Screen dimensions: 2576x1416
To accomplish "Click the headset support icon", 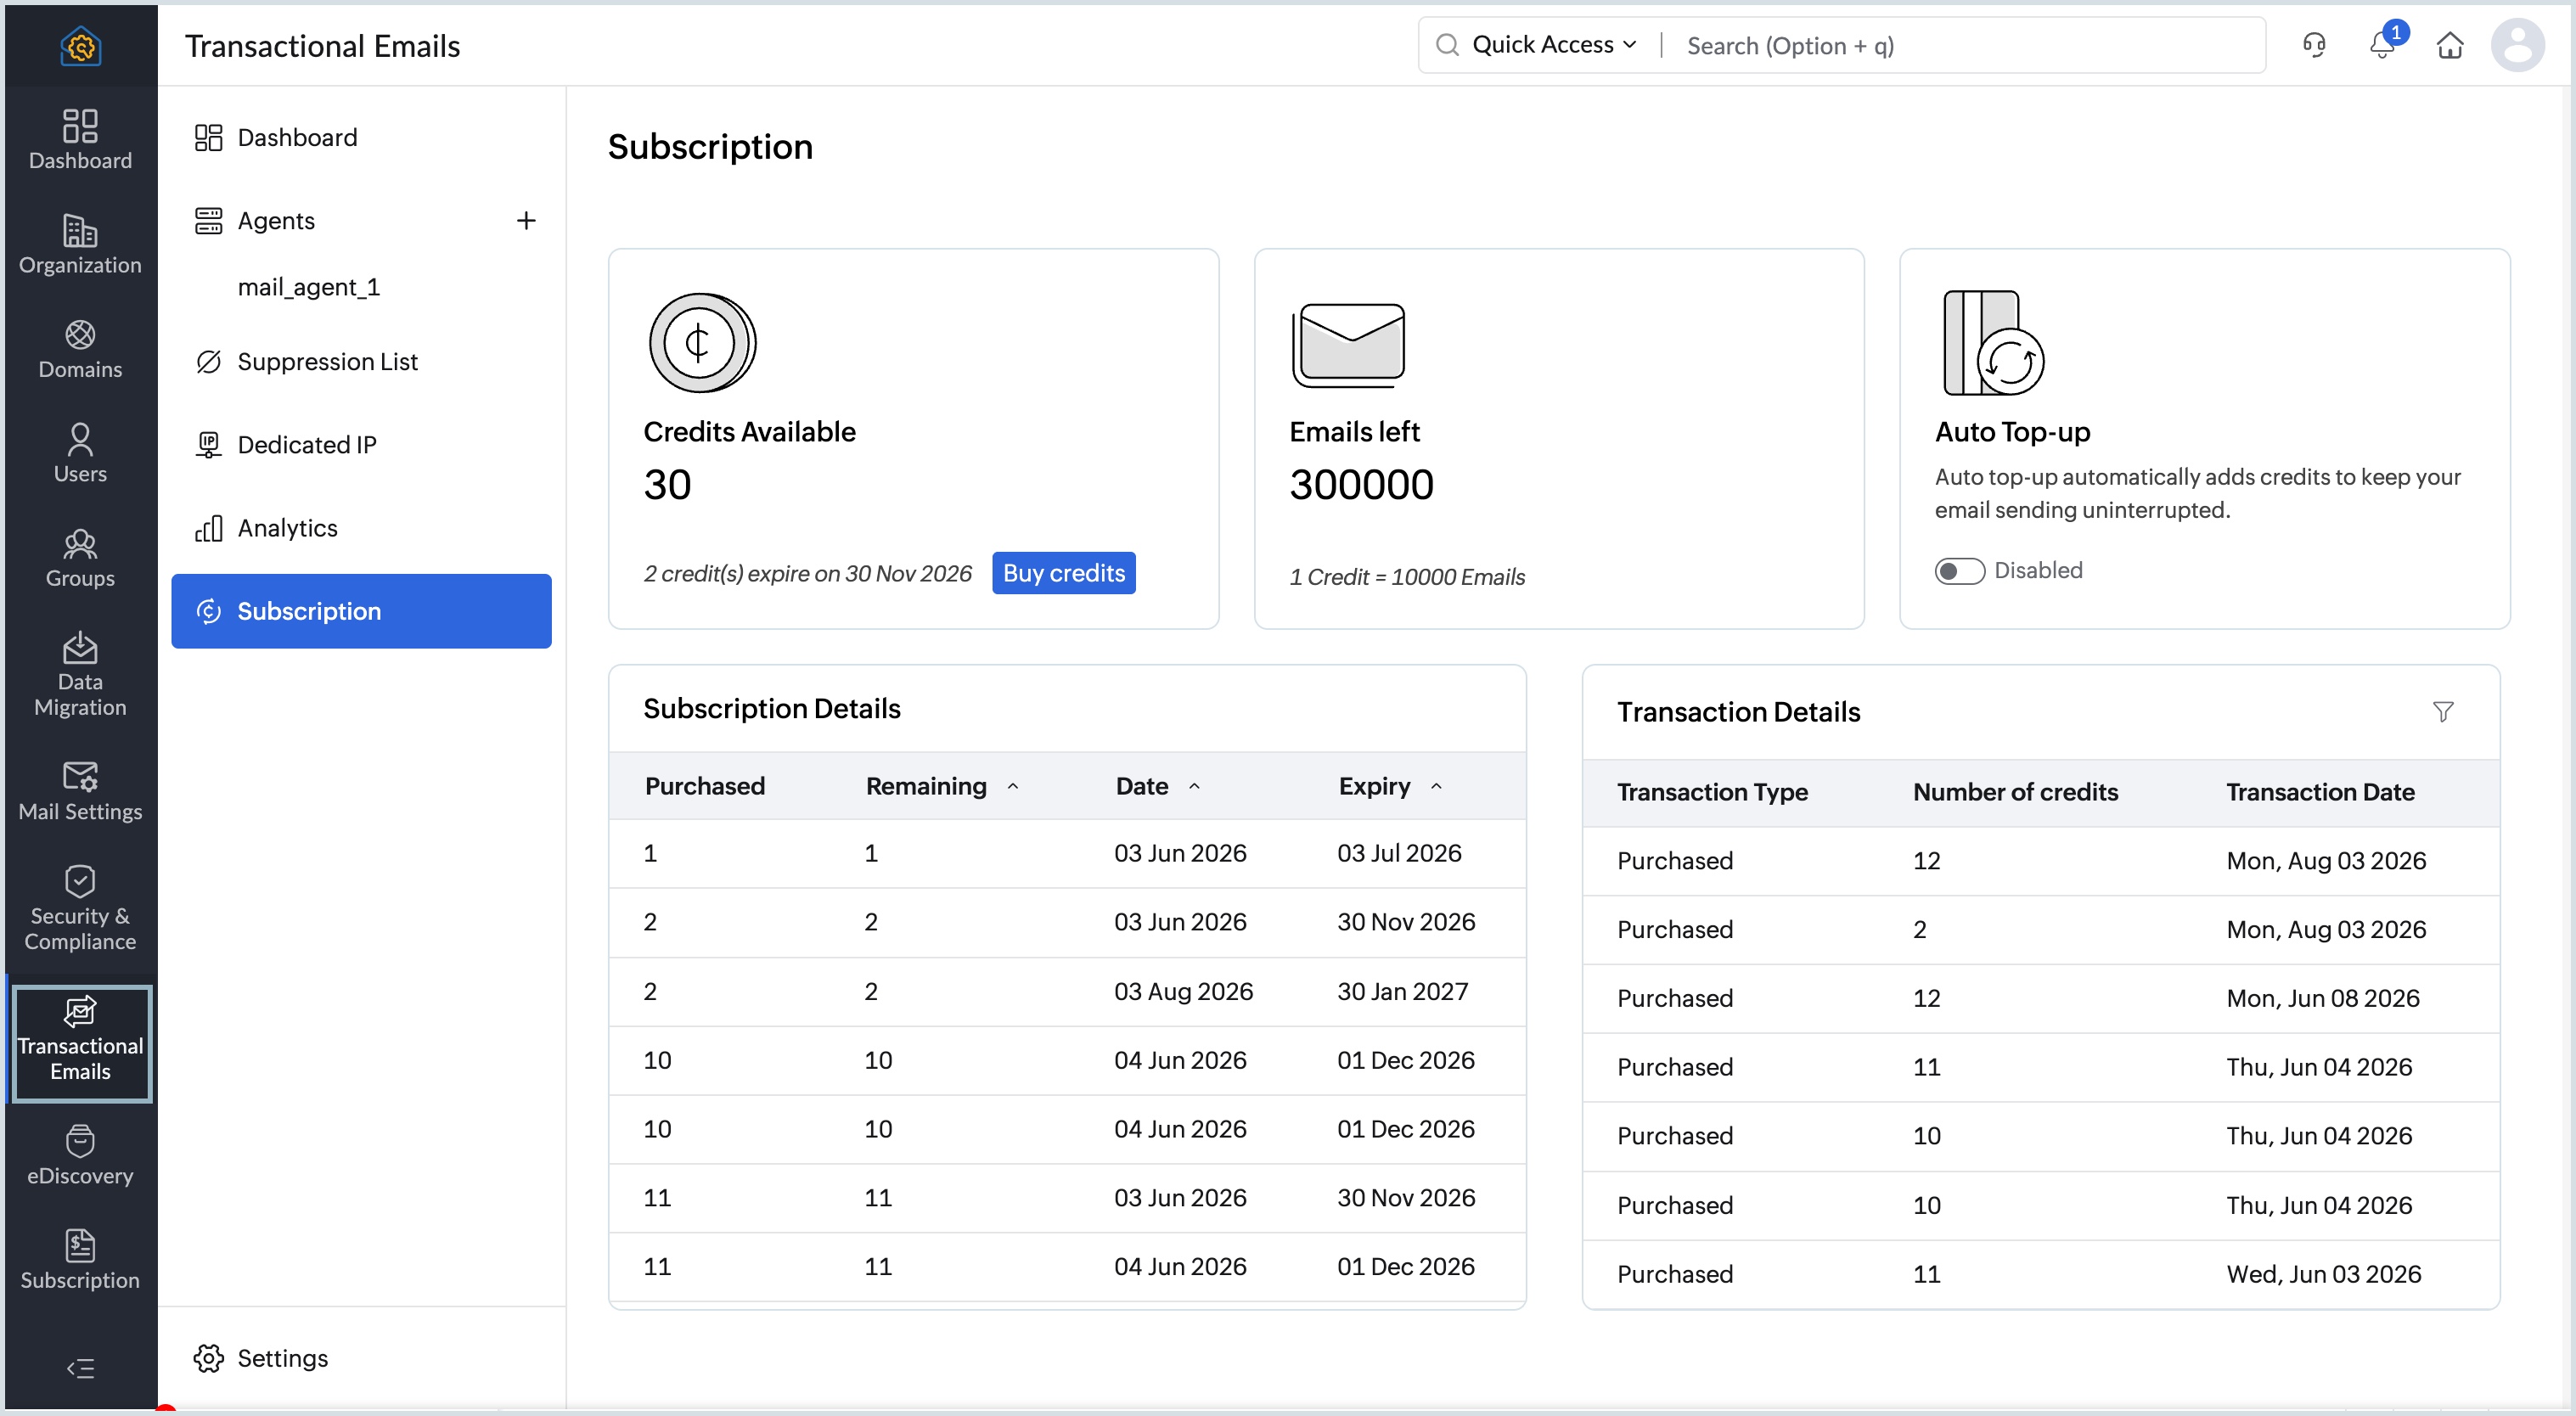I will (x=2314, y=45).
